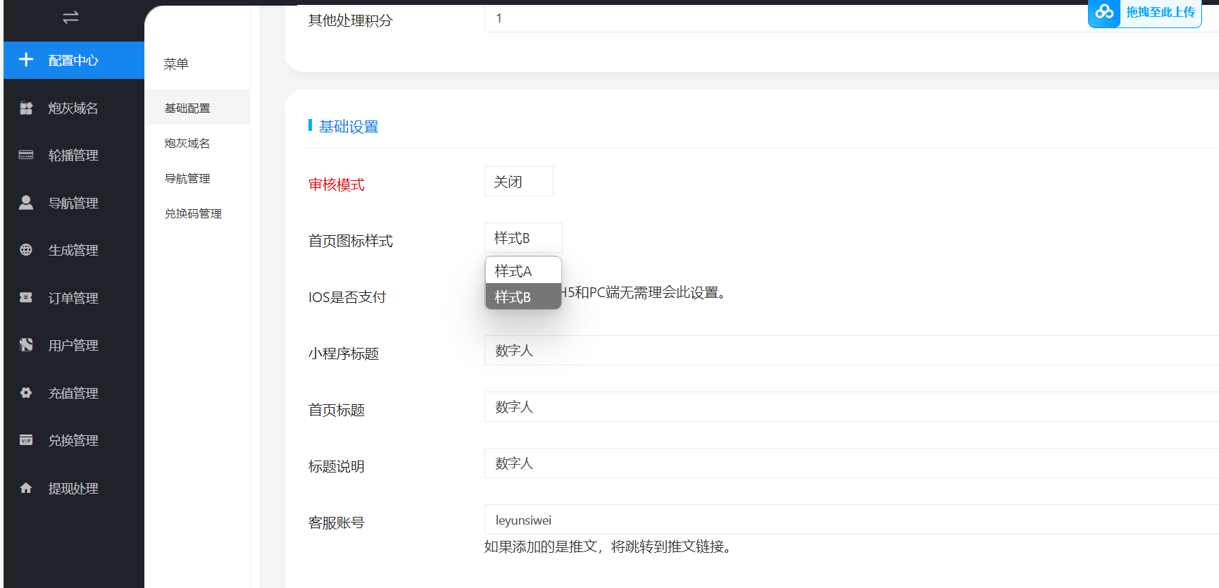Click the plus icon beside 配置中心
The width and height of the screenshot is (1219, 588).
coord(26,60)
